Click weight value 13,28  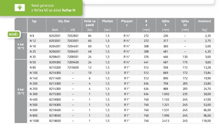207,68
